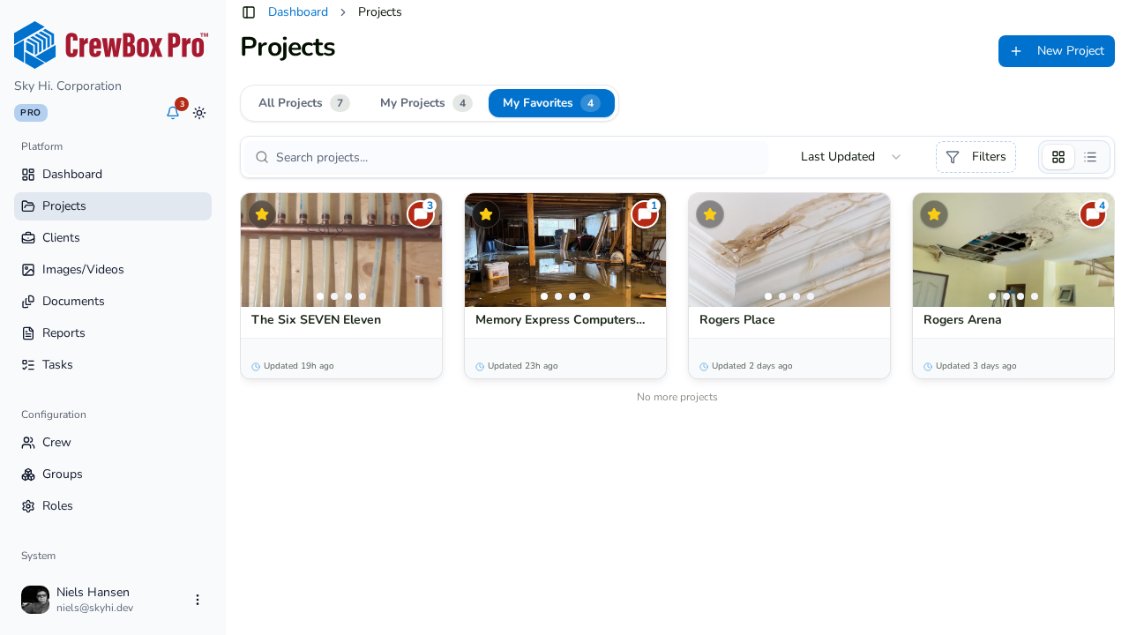
Task: Open Clients in the sidebar
Action: click(x=113, y=238)
